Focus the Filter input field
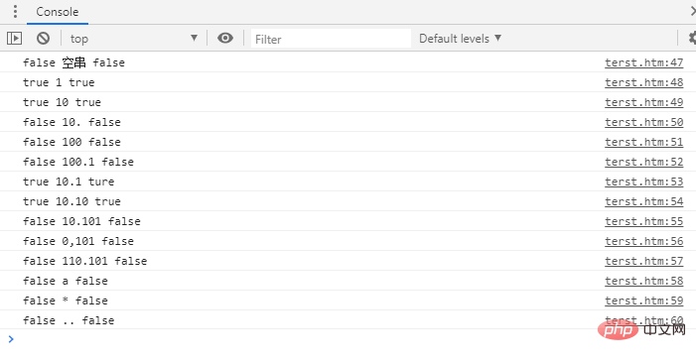The width and height of the screenshot is (696, 362). tap(331, 39)
